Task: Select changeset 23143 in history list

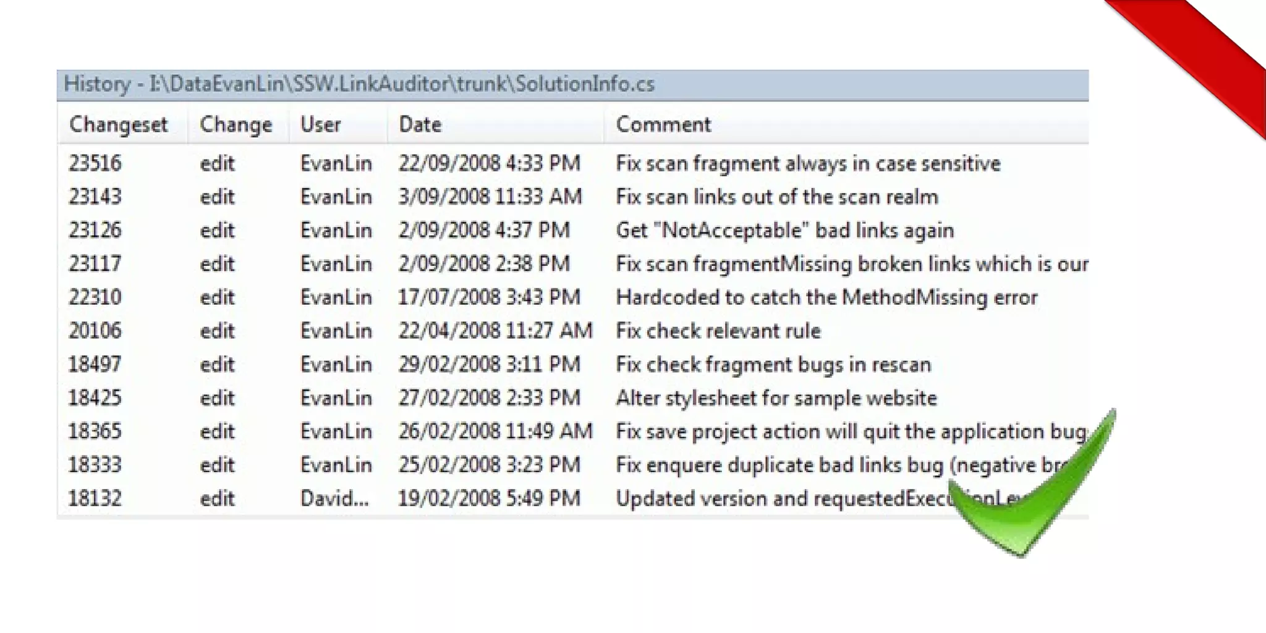Action: (x=95, y=197)
